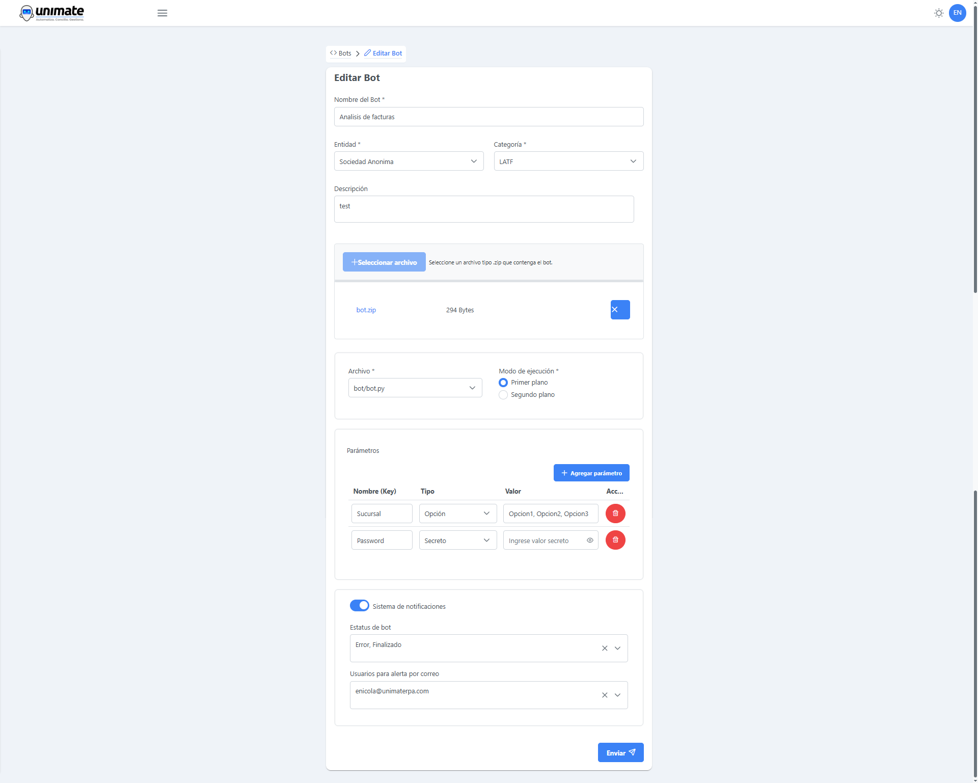978x783 pixels.
Task: Toggle the light/dark theme sun icon
Action: tap(938, 13)
